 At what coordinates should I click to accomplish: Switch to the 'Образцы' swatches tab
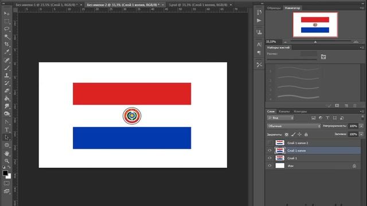[x=274, y=8]
